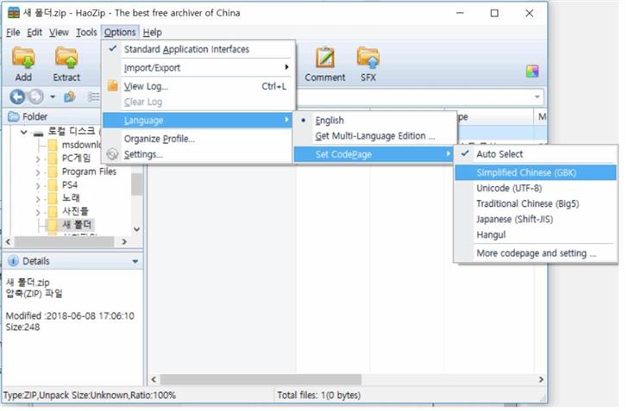Viewport: 628px width, 411px height.
Task: Click the Add toolbar icon
Action: (23, 57)
